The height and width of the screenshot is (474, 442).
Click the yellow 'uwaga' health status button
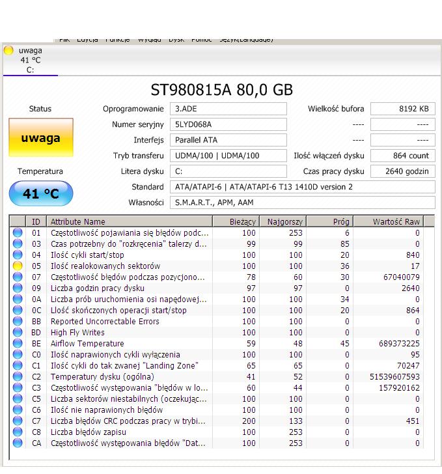click(x=41, y=137)
